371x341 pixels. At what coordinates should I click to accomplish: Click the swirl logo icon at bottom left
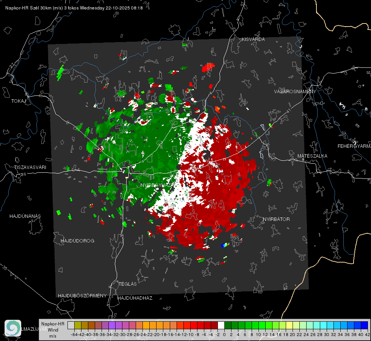13,328
